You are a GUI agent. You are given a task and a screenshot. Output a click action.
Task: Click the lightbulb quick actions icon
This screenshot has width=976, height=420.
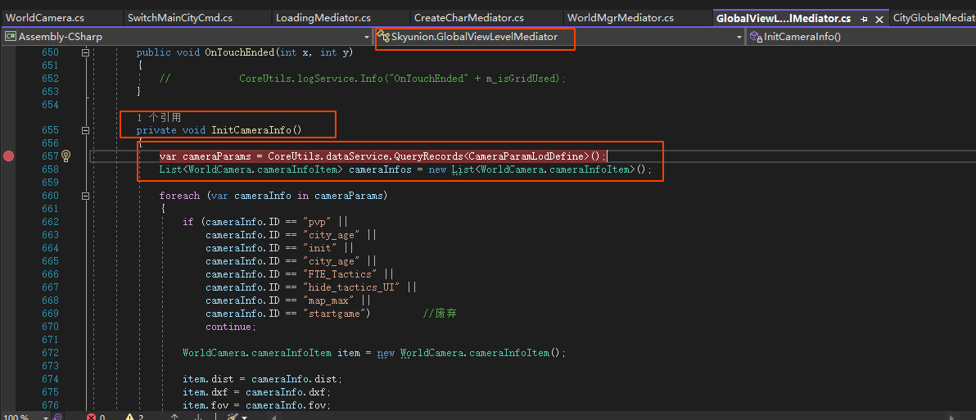[66, 156]
